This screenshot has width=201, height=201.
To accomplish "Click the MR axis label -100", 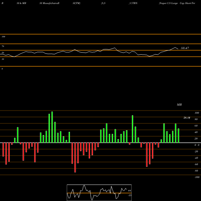I will [197, 177].
